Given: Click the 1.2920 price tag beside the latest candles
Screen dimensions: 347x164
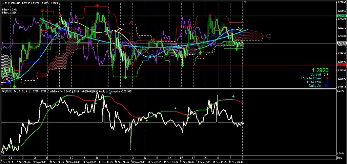Looking at the screenshot, I should (x=228, y=44).
